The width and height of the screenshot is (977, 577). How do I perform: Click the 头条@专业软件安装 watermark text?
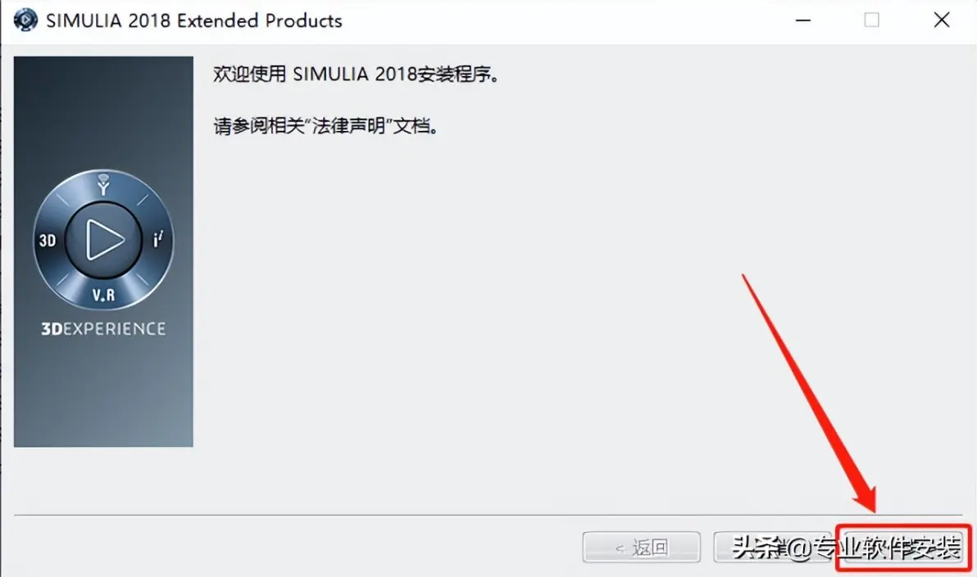[846, 548]
